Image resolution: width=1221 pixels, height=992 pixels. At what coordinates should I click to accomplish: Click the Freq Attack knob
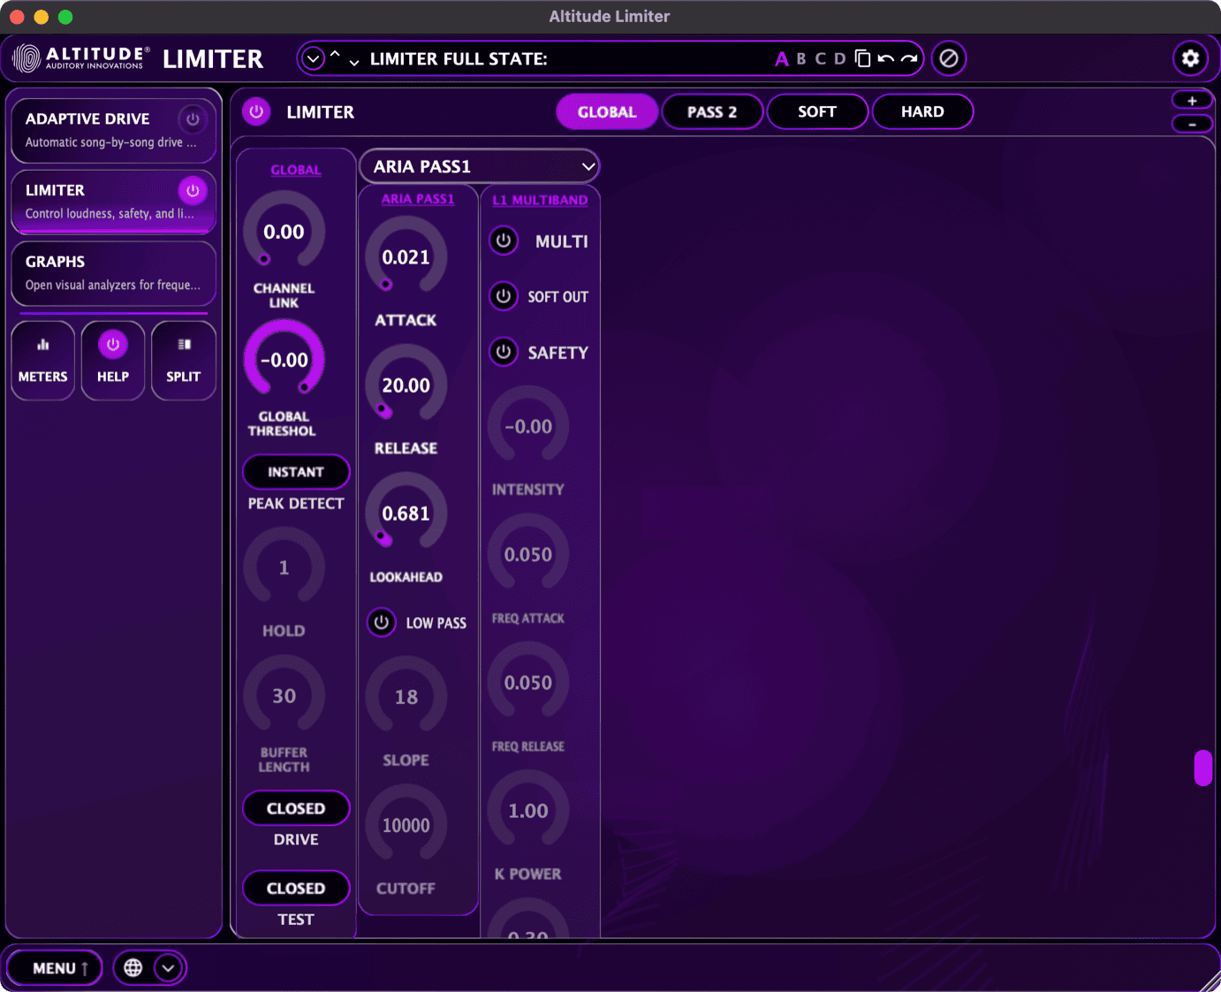pyautogui.click(x=528, y=554)
